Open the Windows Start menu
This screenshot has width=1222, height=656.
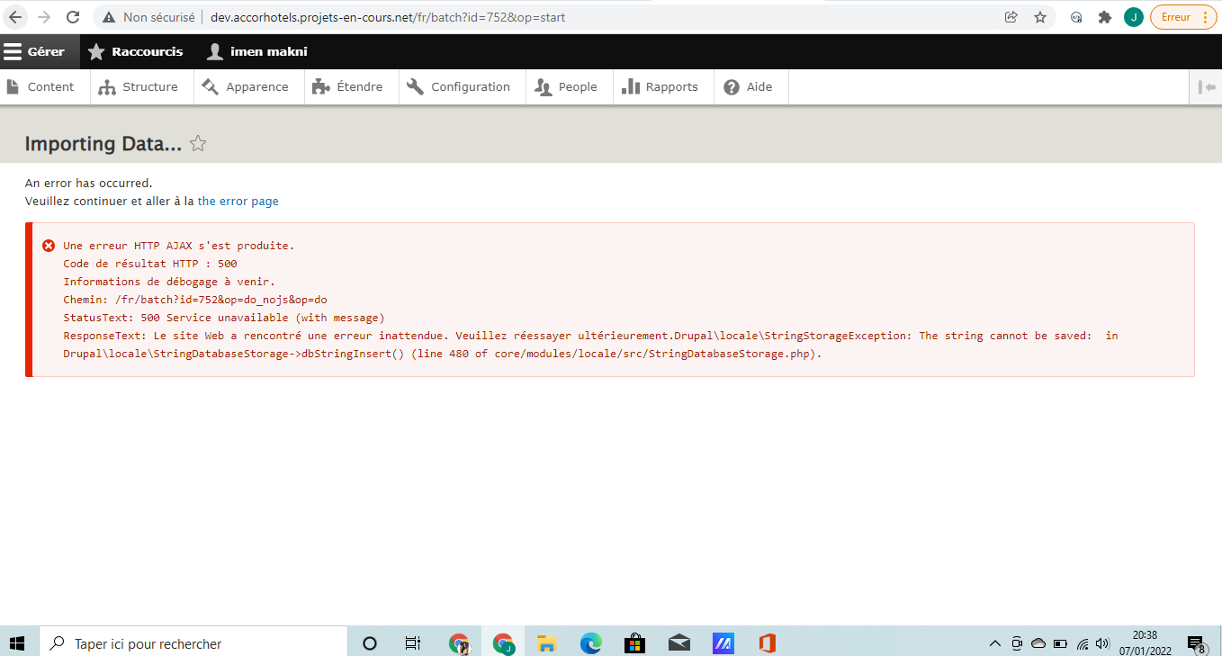coord(17,643)
